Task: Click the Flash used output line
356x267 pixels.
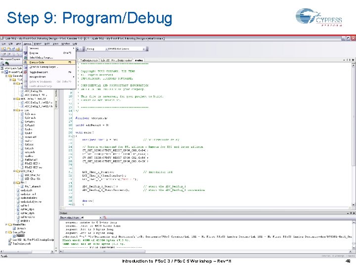Action: 96,240
